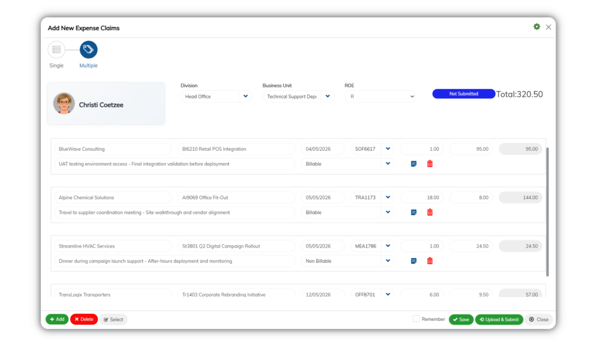Click the 9.50 rate field
Screen dimensions: 597x346
[x=471, y=294]
